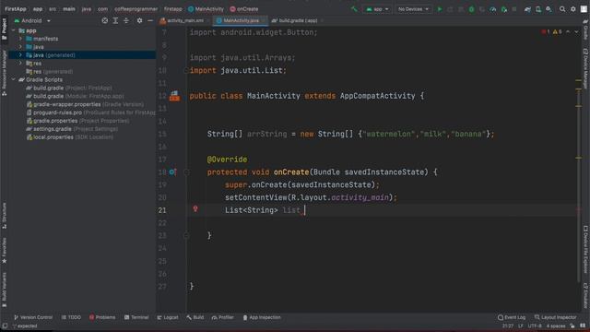Open the App Inspection tool window
The image size is (590, 332).
pyautogui.click(x=262, y=317)
